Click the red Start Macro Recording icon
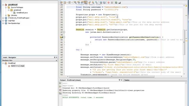Screen dimensions: 189x106 tap(108, 3)
